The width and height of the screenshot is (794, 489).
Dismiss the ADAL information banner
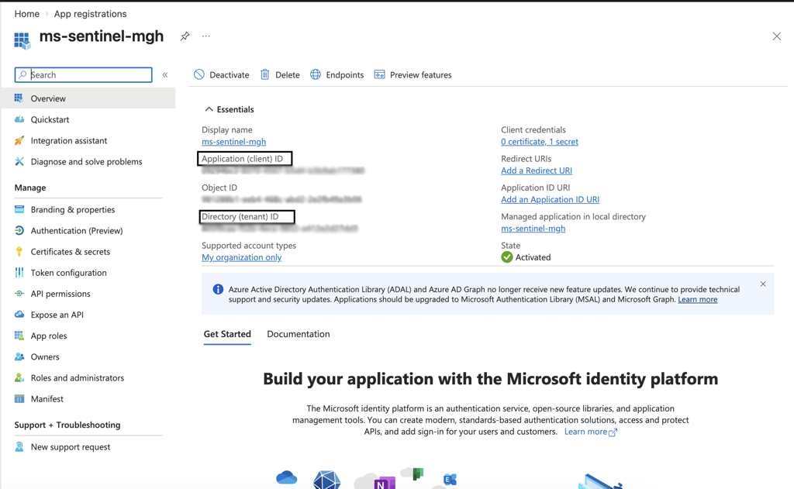coord(763,284)
